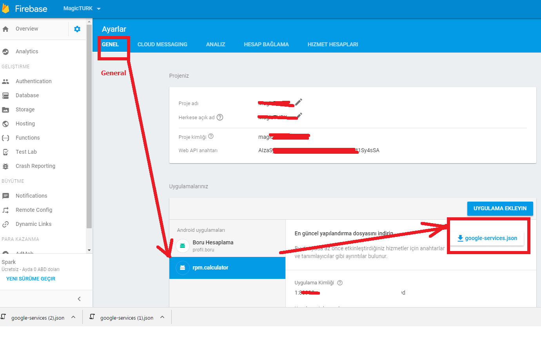This screenshot has width=541, height=353.
Task: Show help for Herkese açık ad
Action: coord(220,117)
